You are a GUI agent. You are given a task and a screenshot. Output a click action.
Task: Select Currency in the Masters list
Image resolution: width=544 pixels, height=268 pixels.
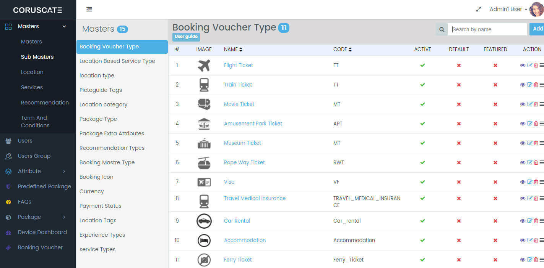[92, 191]
